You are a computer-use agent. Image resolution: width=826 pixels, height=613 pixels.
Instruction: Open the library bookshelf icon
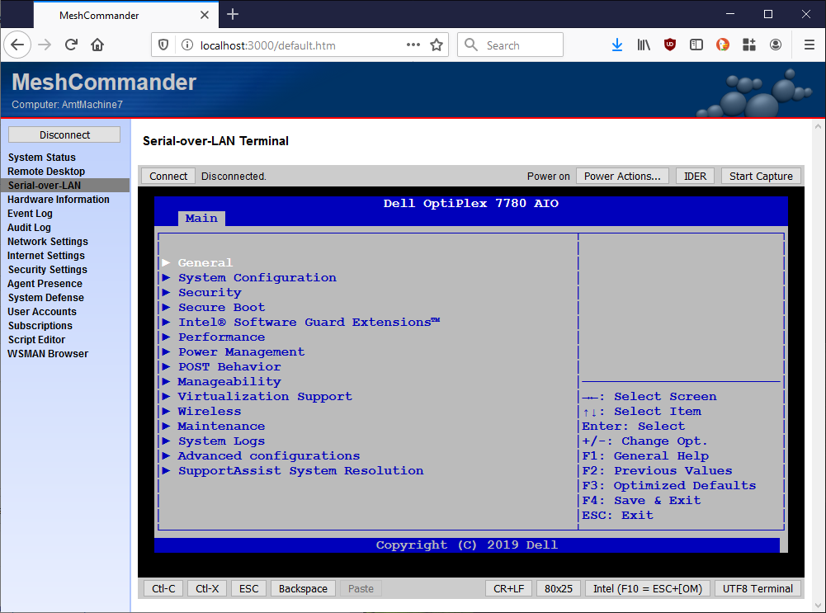pyautogui.click(x=643, y=45)
